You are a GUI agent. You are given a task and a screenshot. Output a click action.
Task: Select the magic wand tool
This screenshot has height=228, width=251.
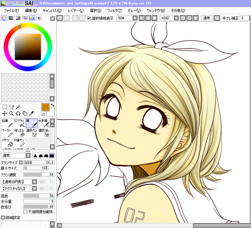(x=18, y=107)
